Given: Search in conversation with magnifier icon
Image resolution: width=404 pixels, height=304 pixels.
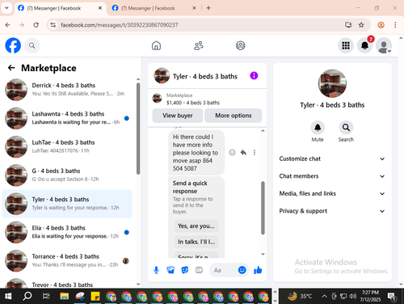Looking at the screenshot, I should click(x=346, y=127).
